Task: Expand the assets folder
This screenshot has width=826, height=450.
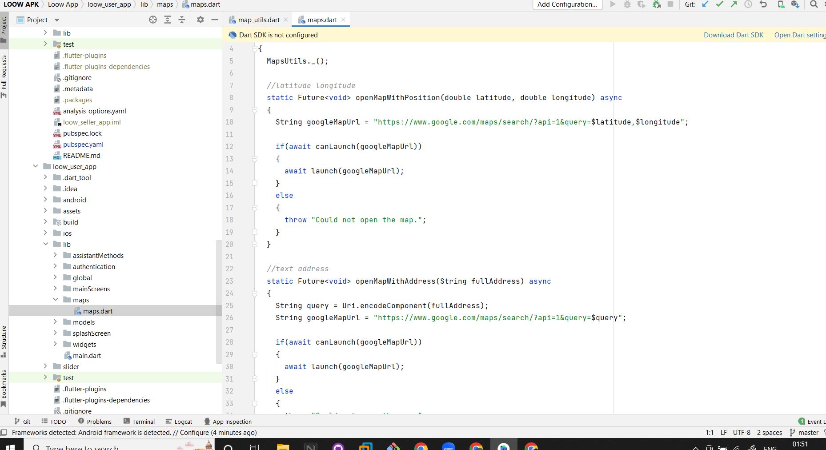Action: pos(45,211)
